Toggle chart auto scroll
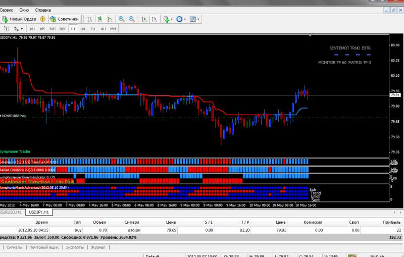Screen dimensions: 404x257 (144, 19)
